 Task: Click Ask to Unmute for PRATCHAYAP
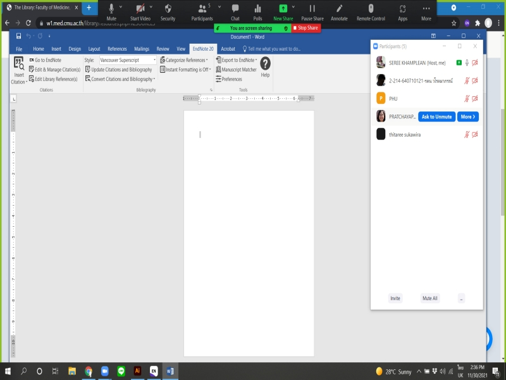[436, 117]
